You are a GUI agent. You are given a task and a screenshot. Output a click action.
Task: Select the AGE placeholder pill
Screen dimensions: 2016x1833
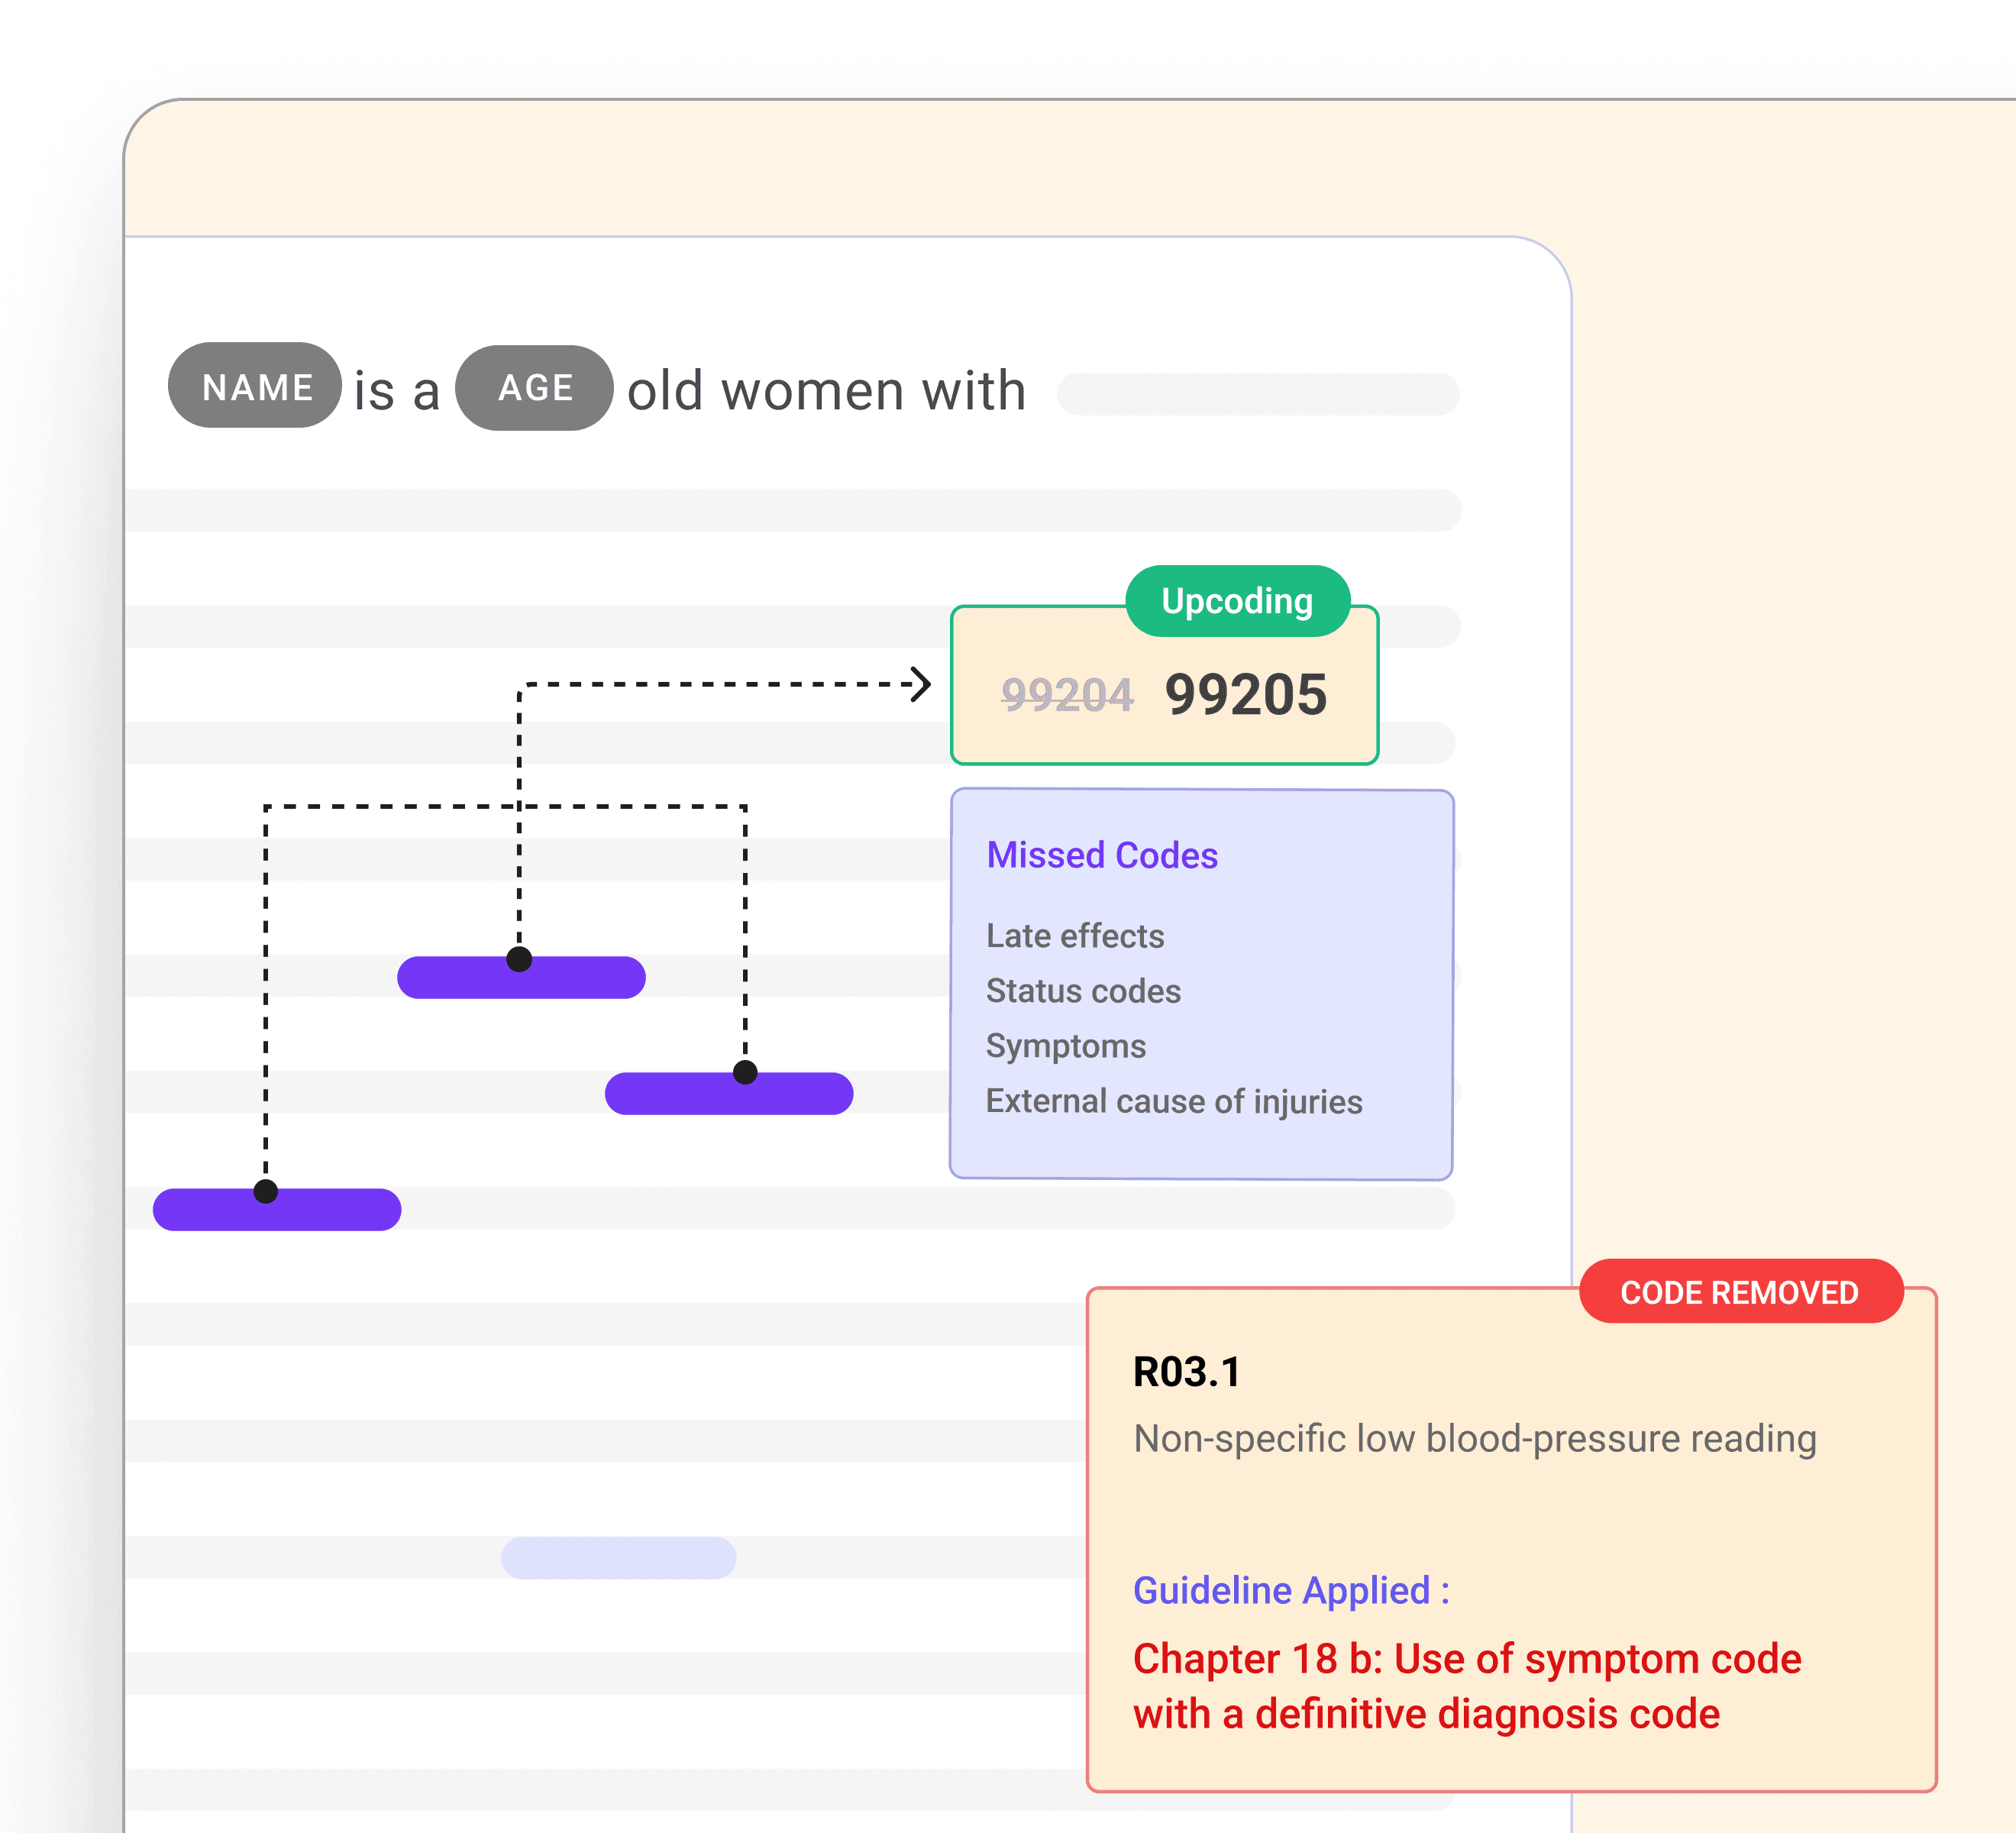tap(535, 388)
